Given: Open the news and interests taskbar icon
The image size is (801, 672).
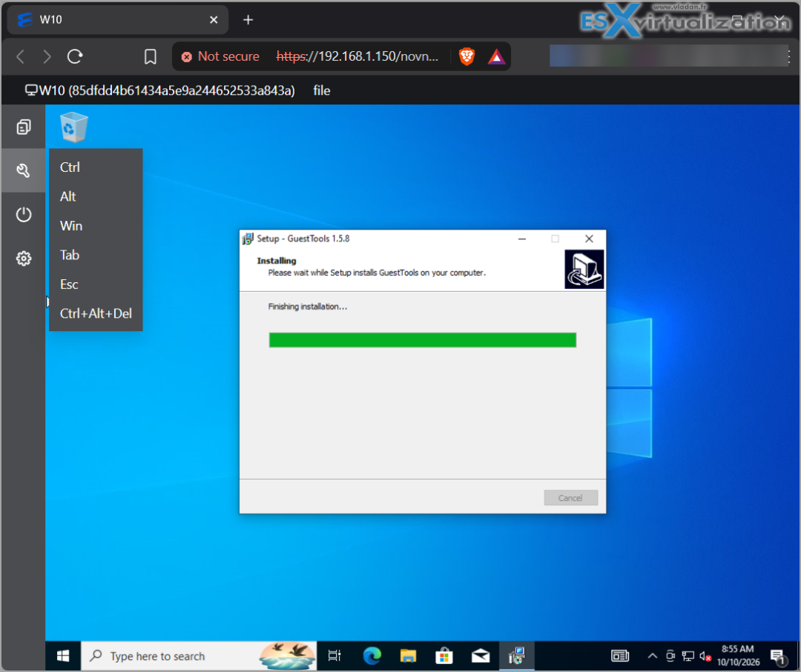Looking at the screenshot, I should coord(620,656).
